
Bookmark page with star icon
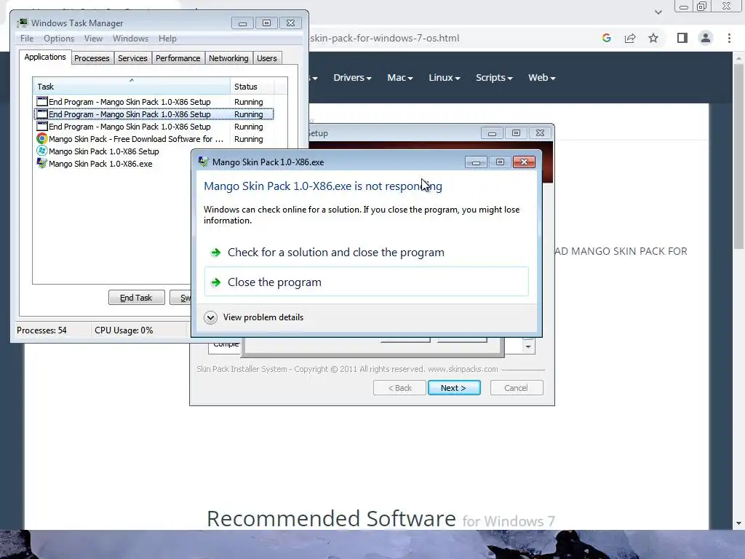point(653,38)
